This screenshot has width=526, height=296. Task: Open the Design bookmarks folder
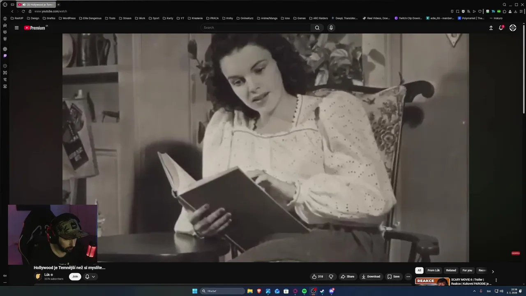pyautogui.click(x=33, y=18)
